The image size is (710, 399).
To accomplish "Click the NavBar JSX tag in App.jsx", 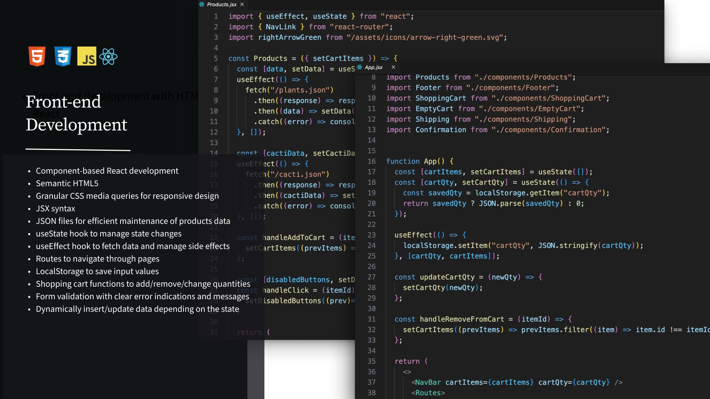I will point(428,382).
